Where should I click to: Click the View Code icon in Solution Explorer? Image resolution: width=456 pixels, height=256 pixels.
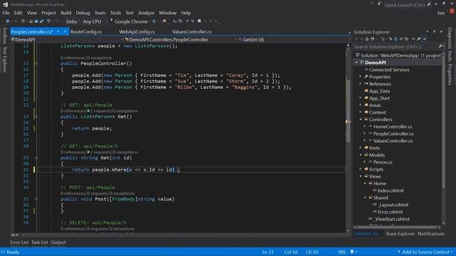point(413,39)
